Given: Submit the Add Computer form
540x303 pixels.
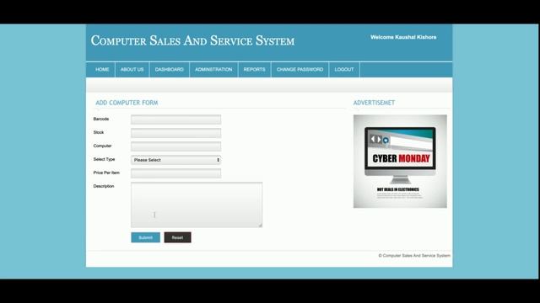Looking at the screenshot, I should click(x=145, y=237).
